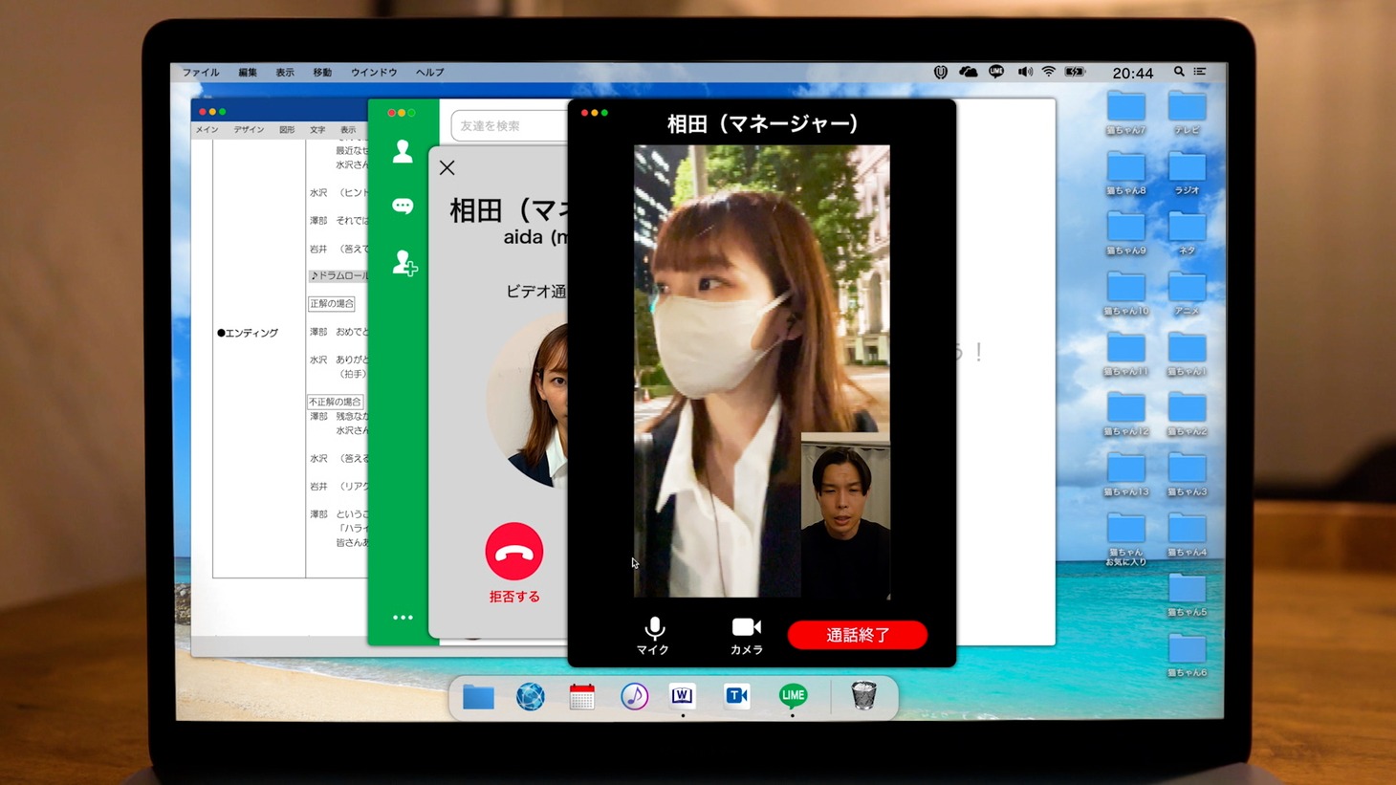The height and width of the screenshot is (785, 1396).
Task: Switch to the デザイン tab in document app
Action: [x=249, y=130]
